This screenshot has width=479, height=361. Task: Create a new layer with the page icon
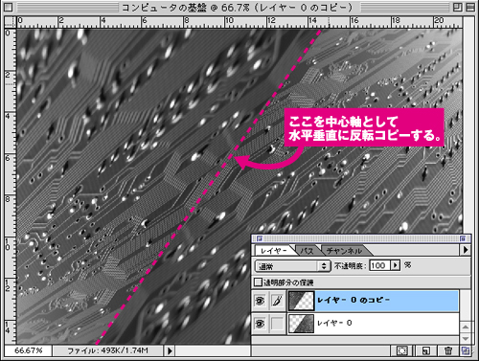[425, 350]
